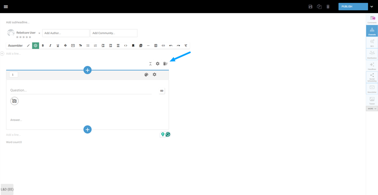Expand the Publish options arrow
378x195 pixels.
371,7
